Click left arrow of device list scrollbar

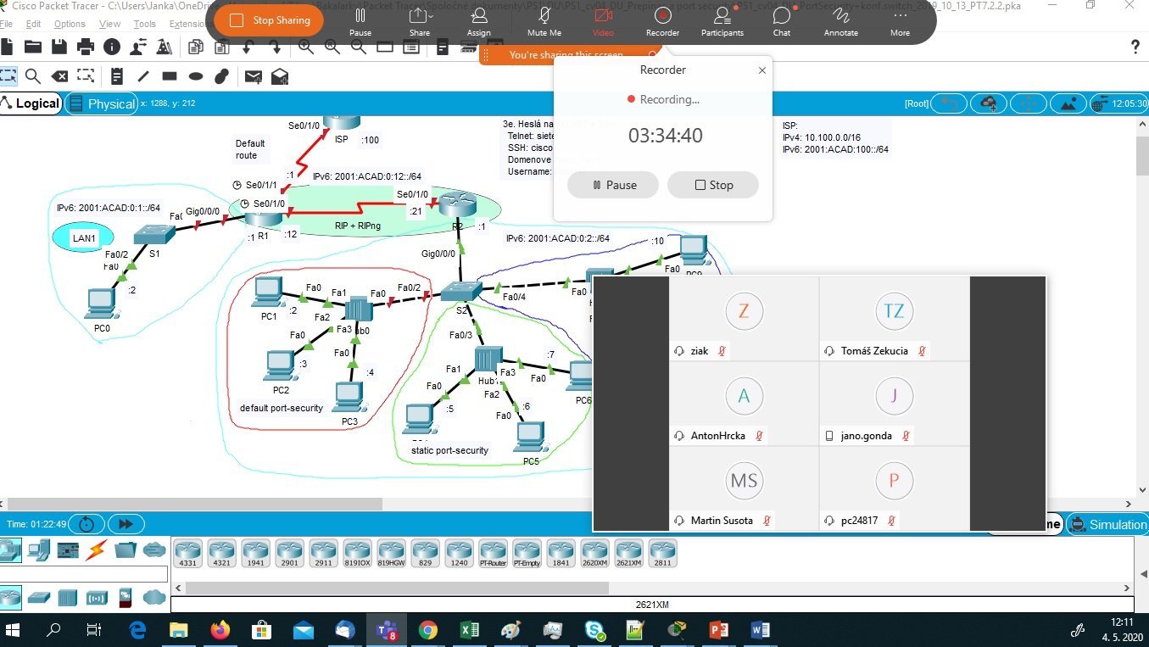pyautogui.click(x=177, y=588)
